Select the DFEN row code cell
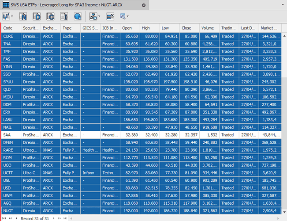 11,143
